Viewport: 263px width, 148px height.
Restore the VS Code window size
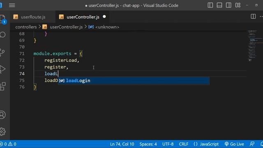(x=256, y=5)
